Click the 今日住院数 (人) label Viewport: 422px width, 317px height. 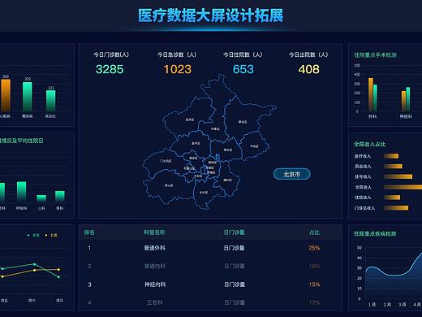[x=243, y=54]
